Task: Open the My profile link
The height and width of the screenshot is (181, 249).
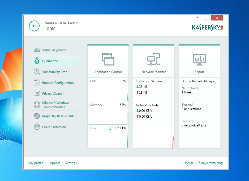Action: tap(36, 163)
